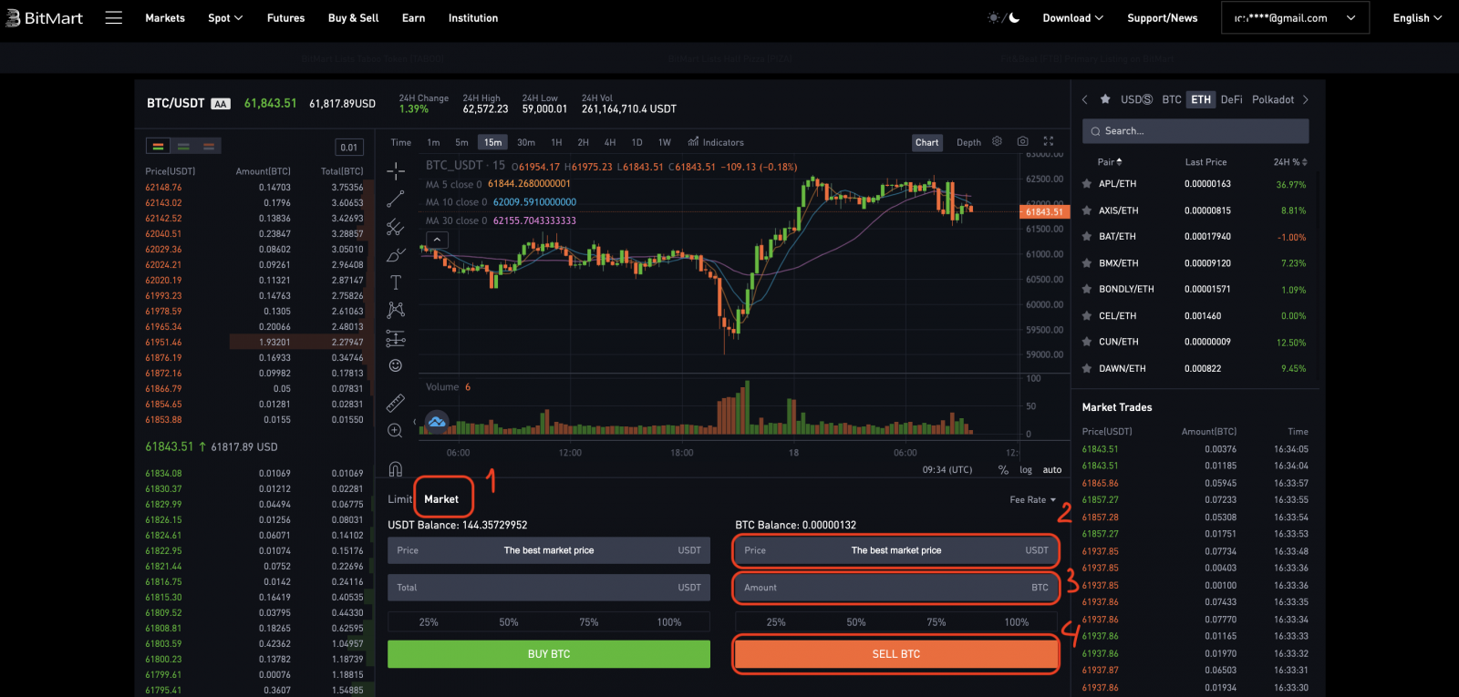Select the text annotation tool

(396, 282)
